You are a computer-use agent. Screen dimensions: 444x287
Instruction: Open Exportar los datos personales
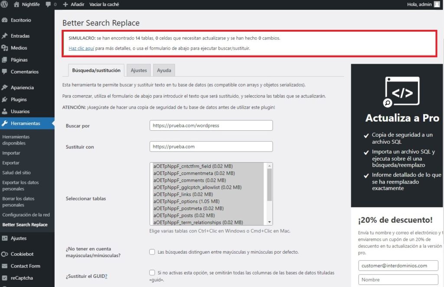coord(20,186)
